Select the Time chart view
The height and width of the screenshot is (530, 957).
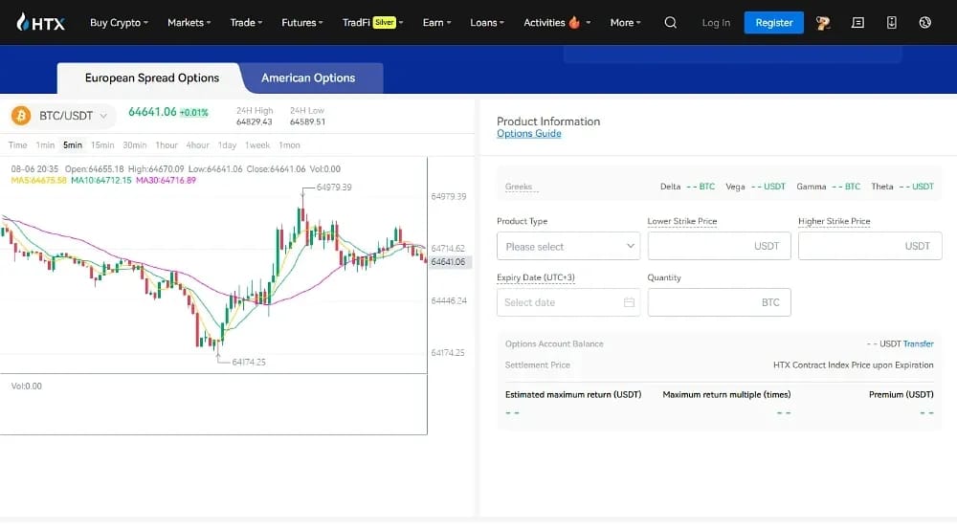point(17,145)
